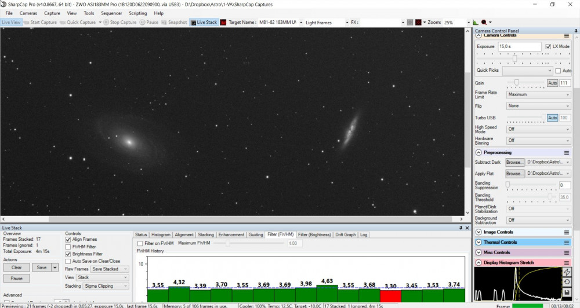The image size is (580, 308).
Task: Open the Light Frames type dropdown
Action: (x=327, y=22)
